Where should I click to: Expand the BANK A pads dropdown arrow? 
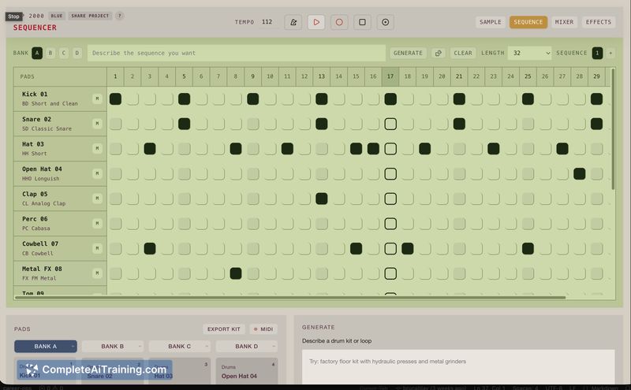click(x=73, y=346)
